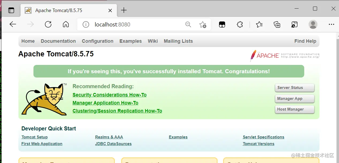View site information icon in address bar
Viewport: 339px width, 163px height.
pyautogui.click(x=86, y=25)
